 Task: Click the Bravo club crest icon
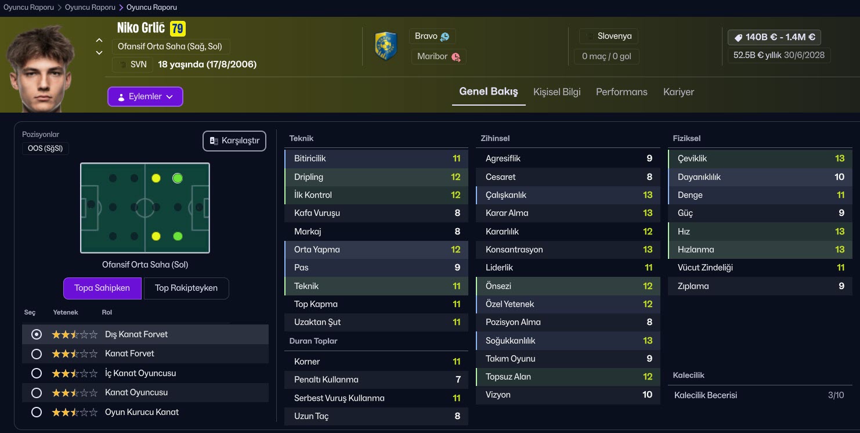[x=386, y=46]
